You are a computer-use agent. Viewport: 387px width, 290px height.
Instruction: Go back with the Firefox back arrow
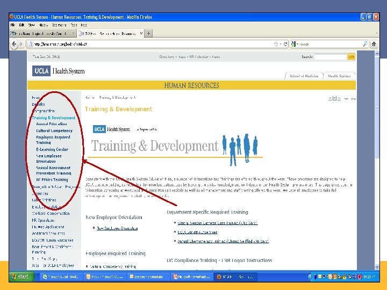(14, 44)
